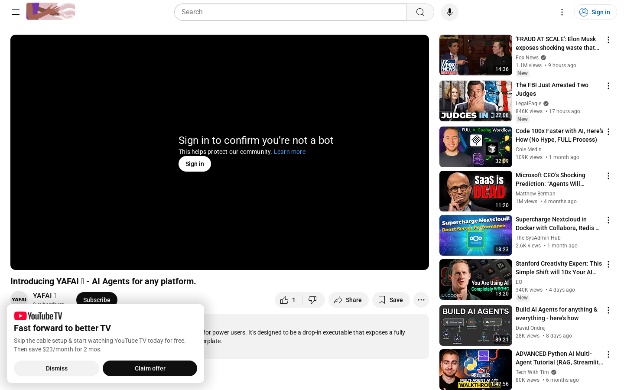Dislike the video with thumbs down
This screenshot has width=624, height=390.
pyautogui.click(x=313, y=300)
